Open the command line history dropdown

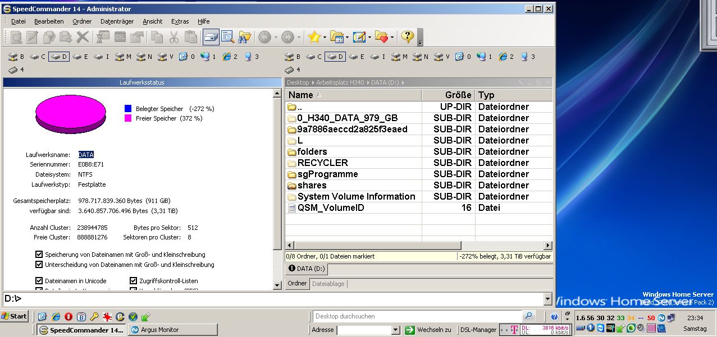click(x=547, y=299)
